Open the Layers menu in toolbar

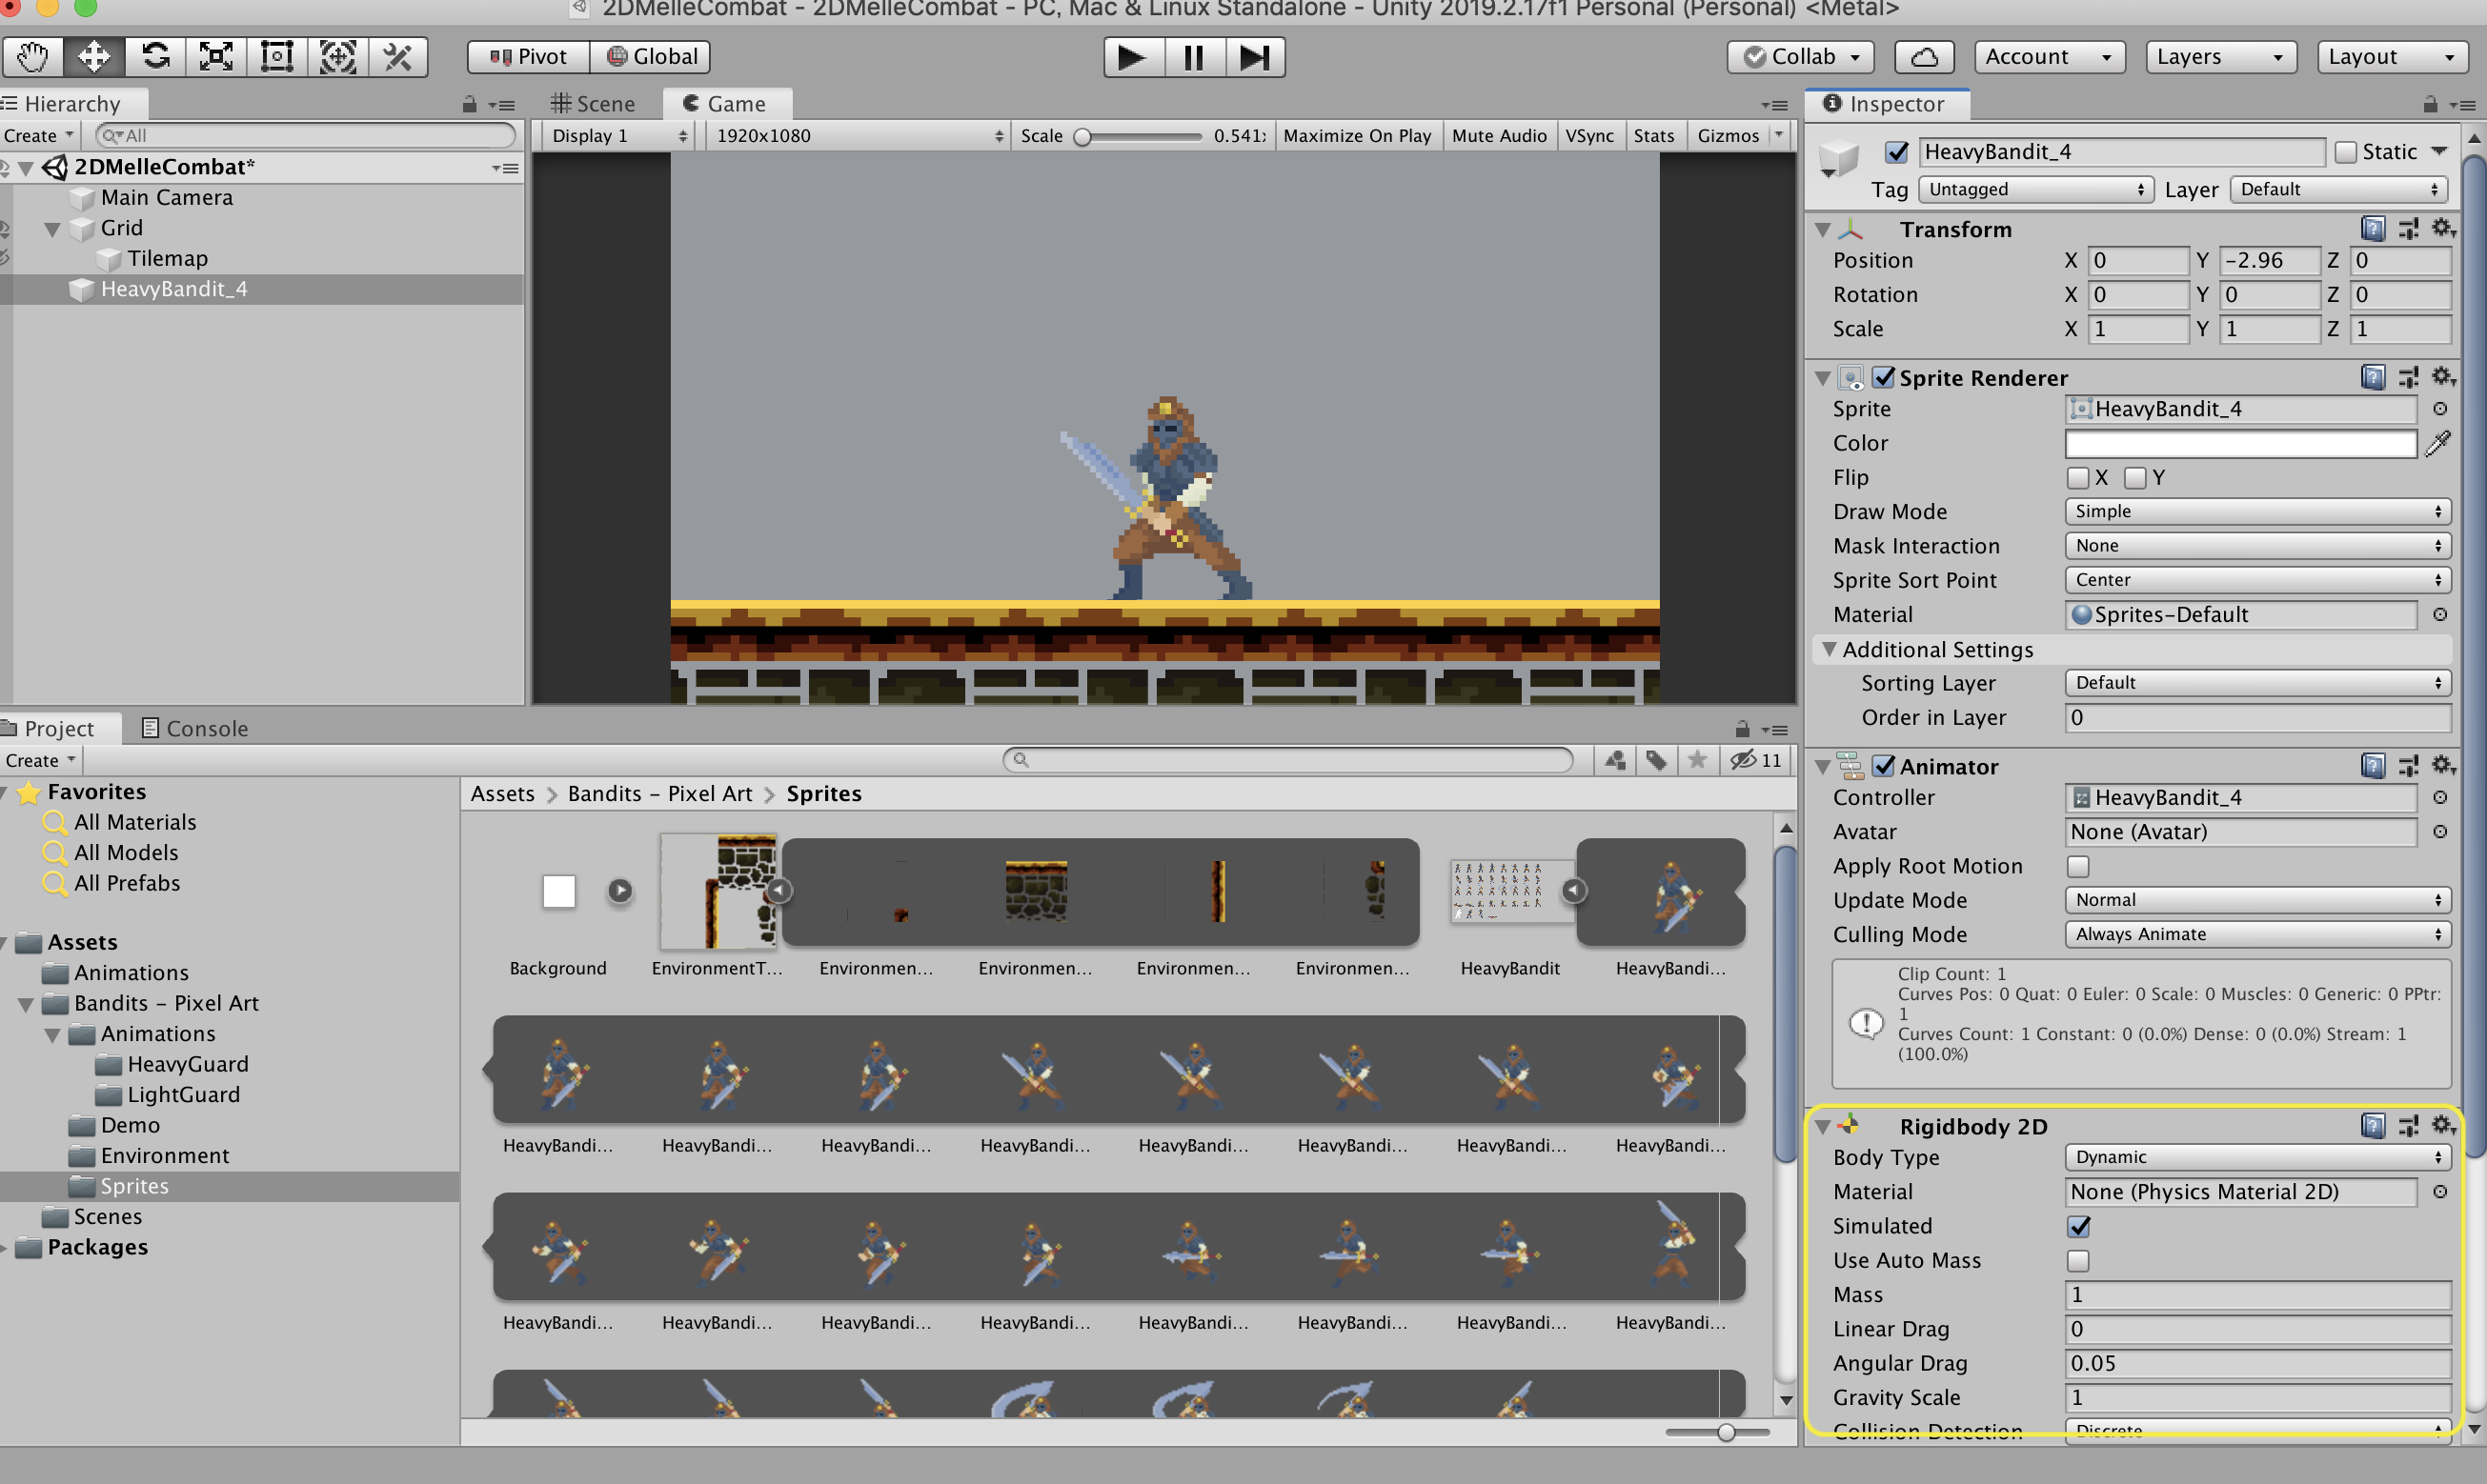pos(2220,57)
